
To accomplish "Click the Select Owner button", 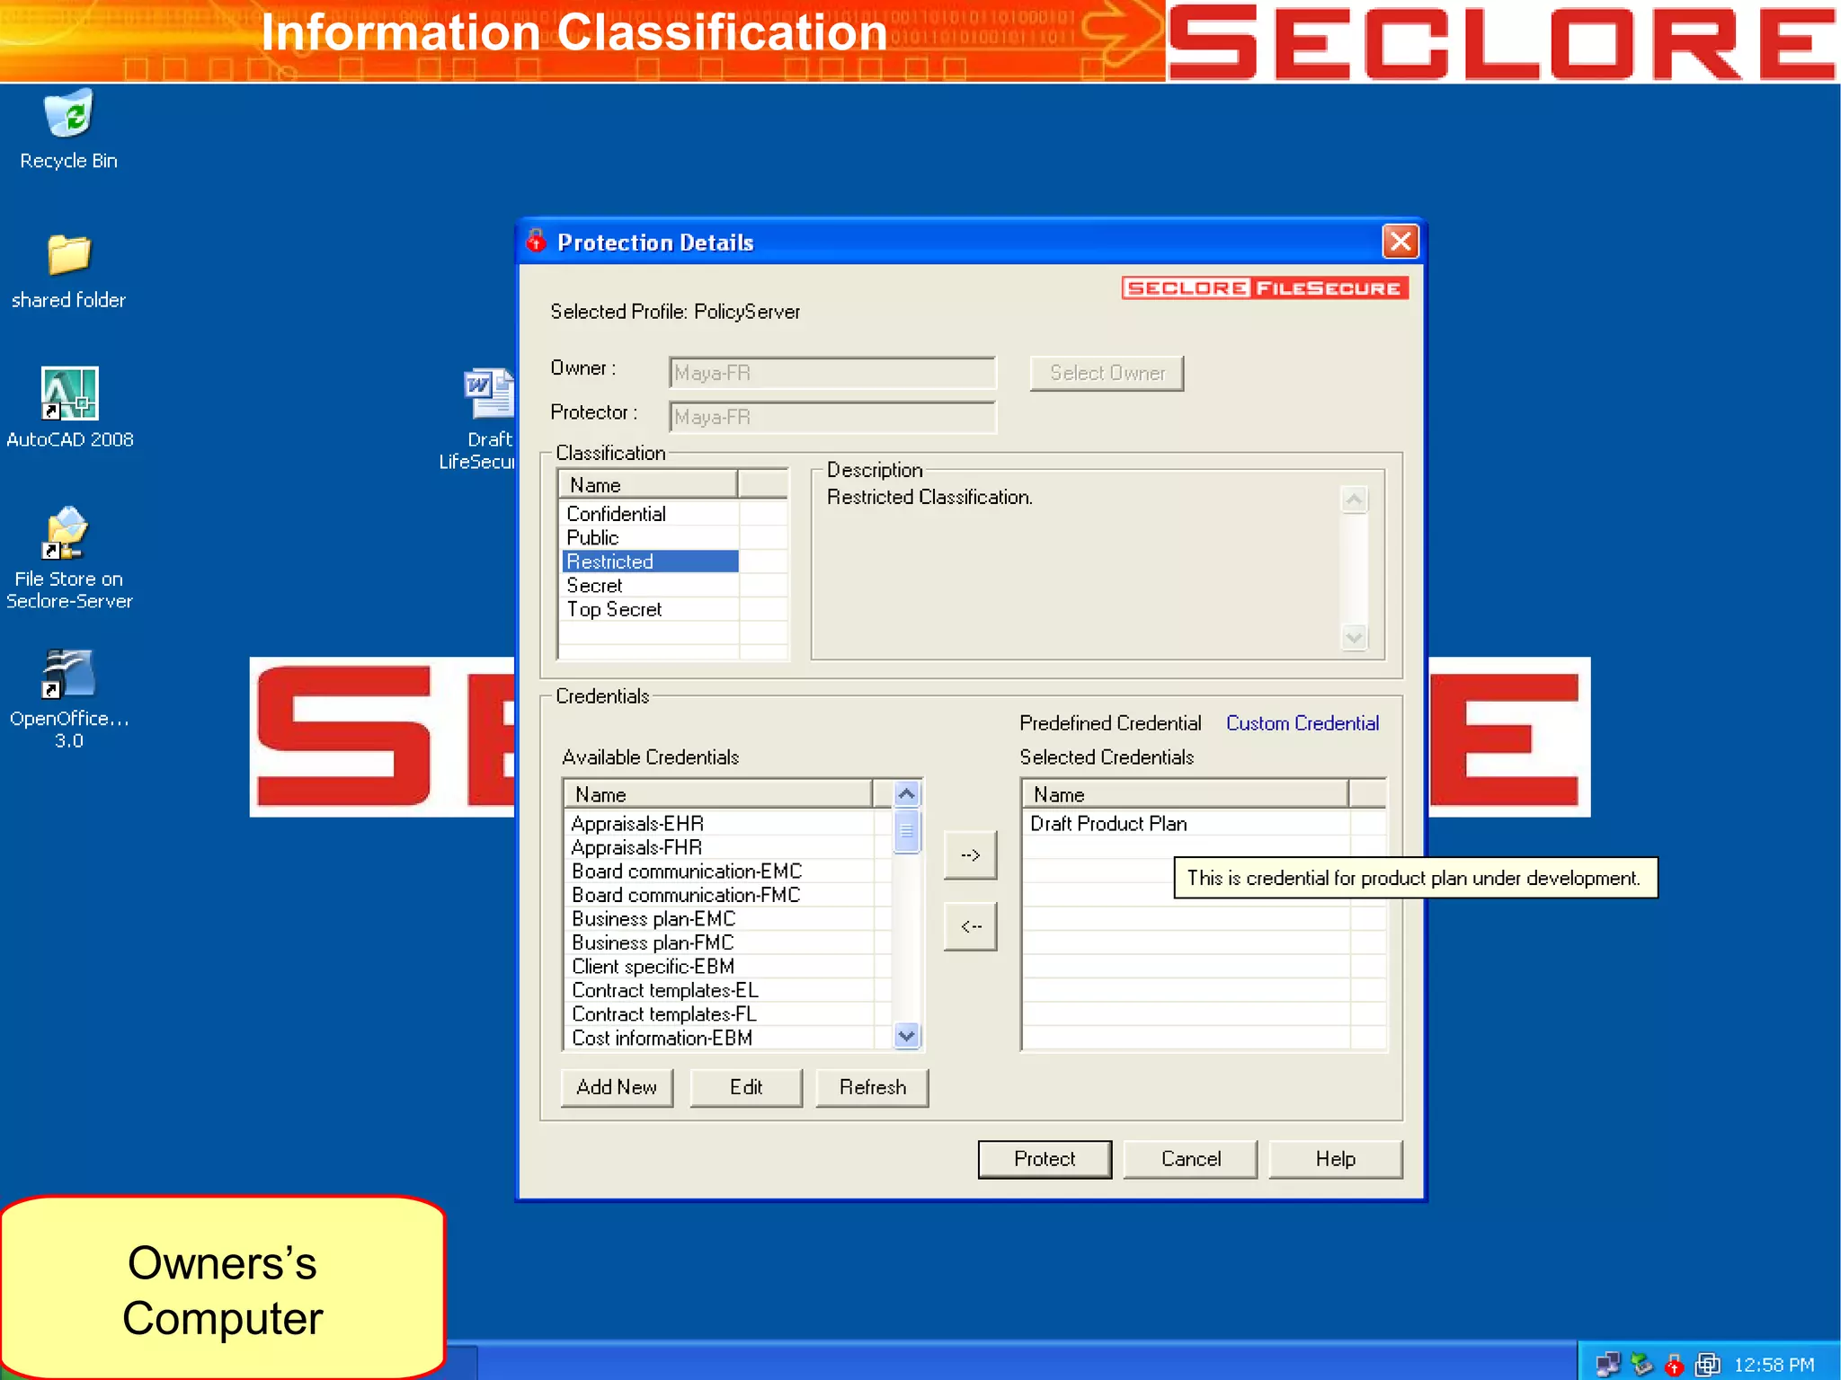I will coord(1107,373).
